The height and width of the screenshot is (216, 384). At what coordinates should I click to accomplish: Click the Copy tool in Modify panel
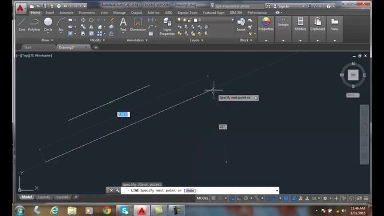tap(83, 26)
